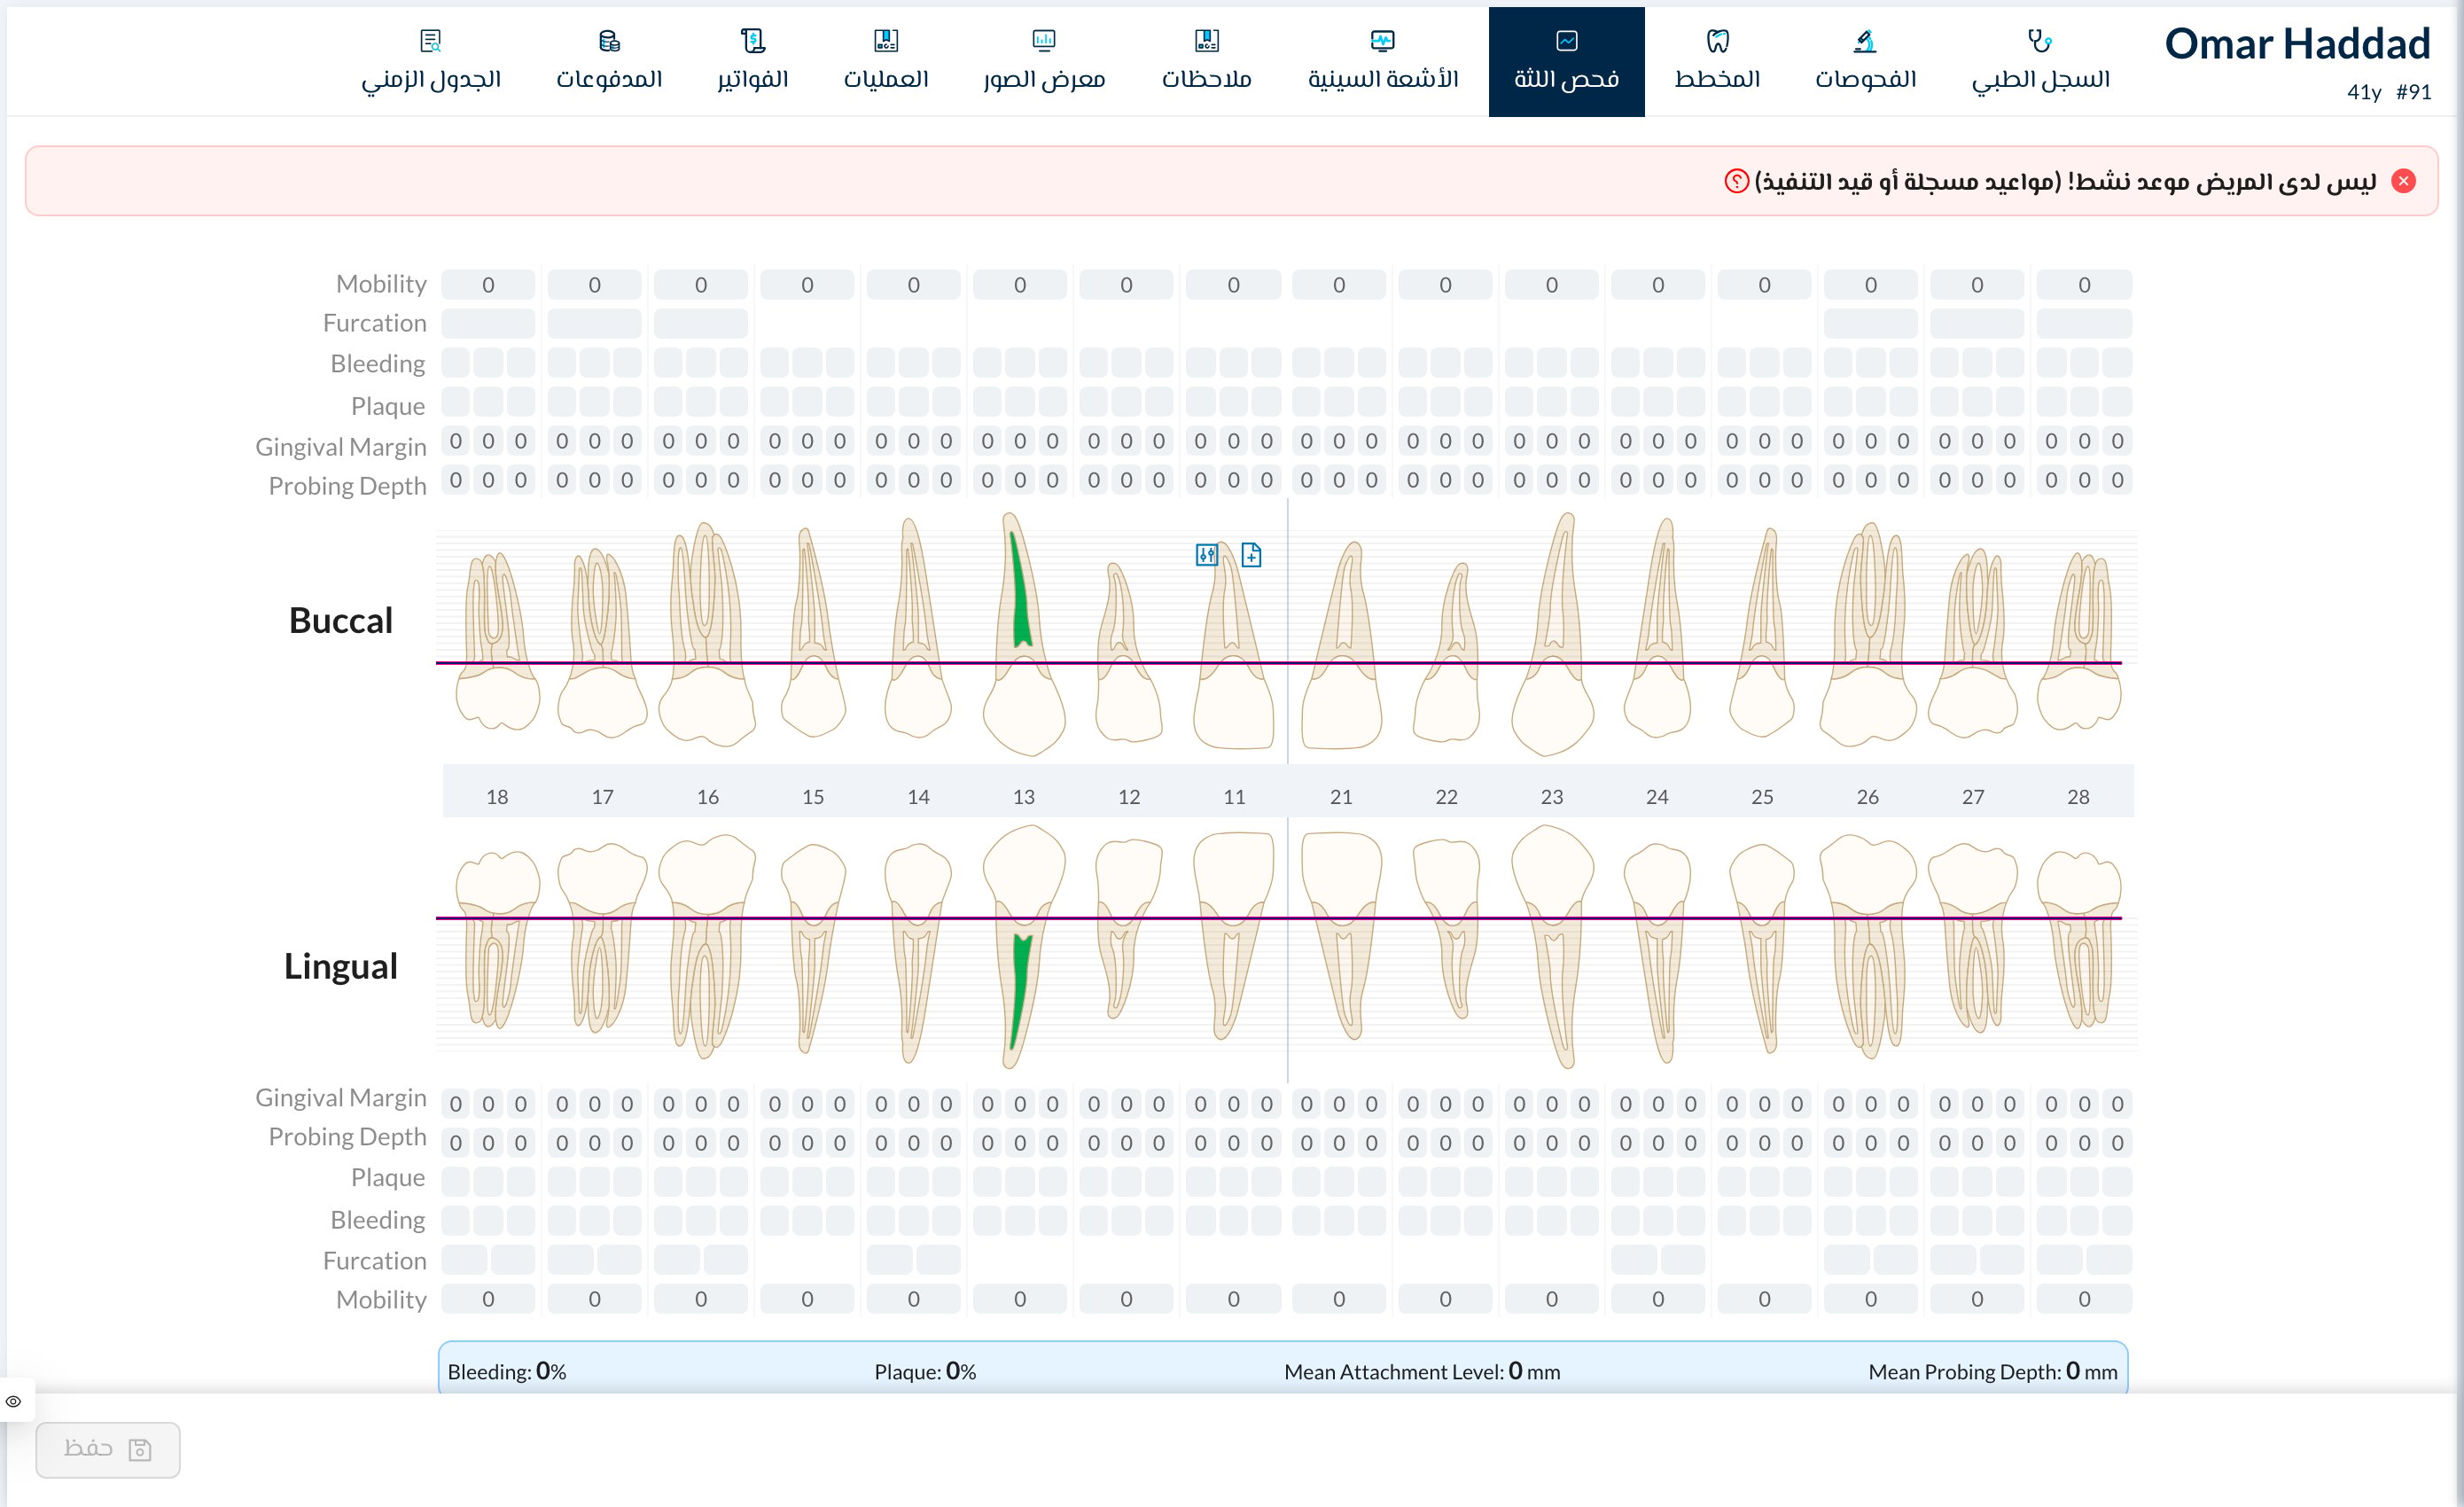Click tooth number 14 label
The image size is (2464, 1507).
(918, 797)
